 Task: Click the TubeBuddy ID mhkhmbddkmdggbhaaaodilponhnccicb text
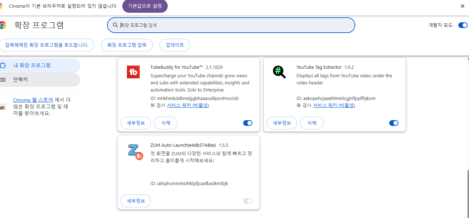click(194, 98)
